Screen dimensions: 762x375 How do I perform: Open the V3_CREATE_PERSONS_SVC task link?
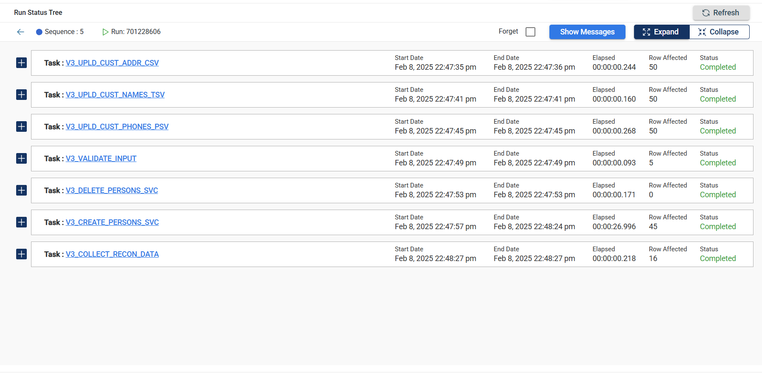[x=112, y=222]
